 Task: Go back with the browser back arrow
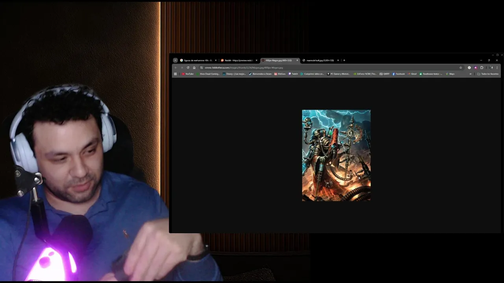[176, 68]
